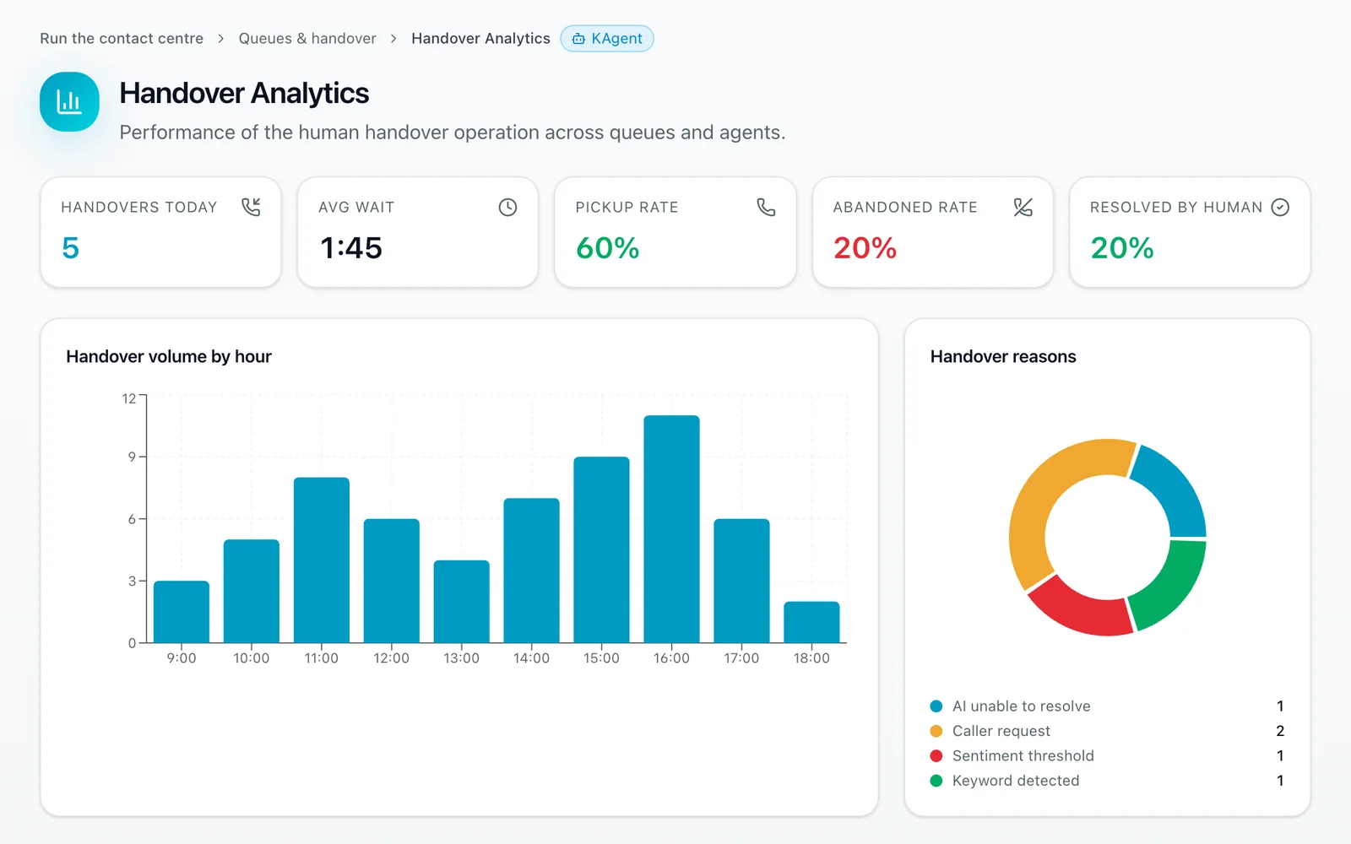Click the clock icon on Avg Wait card
The height and width of the screenshot is (844, 1351).
tap(507, 207)
